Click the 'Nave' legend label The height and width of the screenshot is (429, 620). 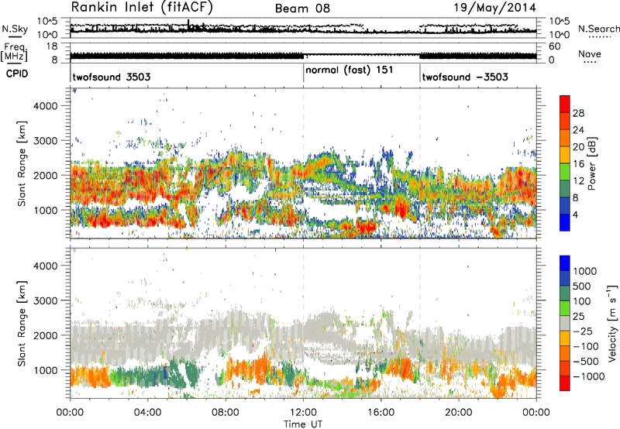(x=589, y=53)
